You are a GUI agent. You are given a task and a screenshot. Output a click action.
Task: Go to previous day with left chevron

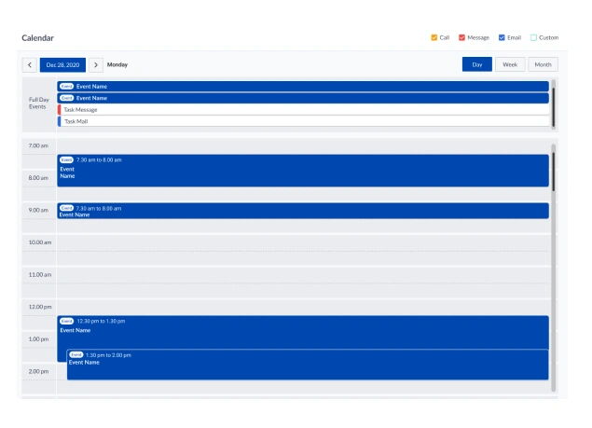click(x=30, y=65)
